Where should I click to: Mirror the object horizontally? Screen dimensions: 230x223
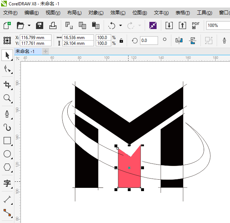179,41
